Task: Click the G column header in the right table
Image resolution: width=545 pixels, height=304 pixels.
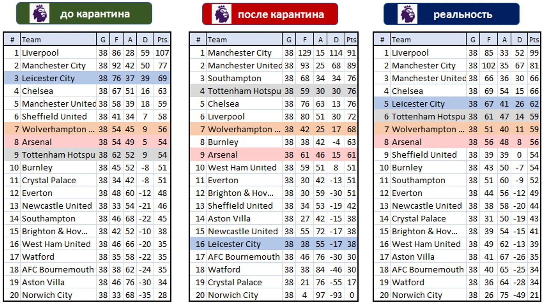Action: click(x=473, y=39)
